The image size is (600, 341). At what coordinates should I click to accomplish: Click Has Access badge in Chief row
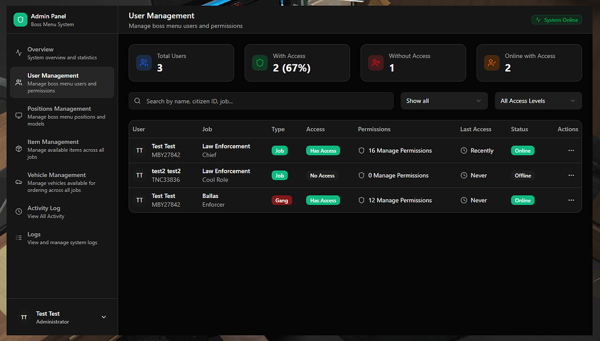click(323, 150)
